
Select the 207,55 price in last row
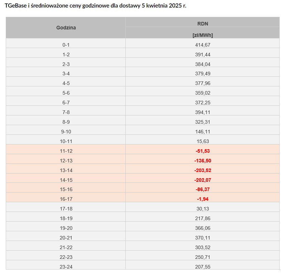point(202,267)
